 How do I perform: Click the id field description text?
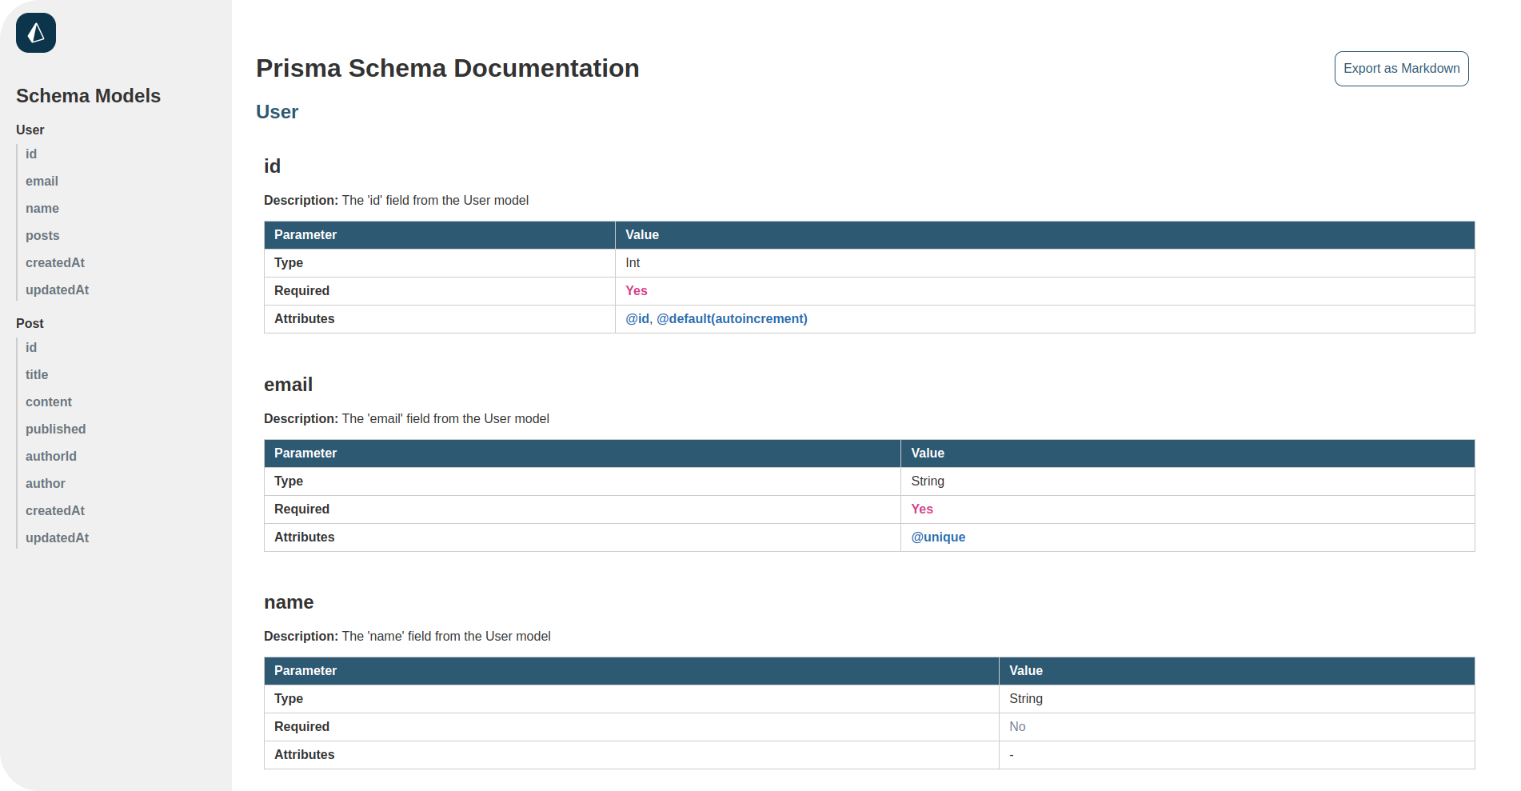(x=397, y=200)
